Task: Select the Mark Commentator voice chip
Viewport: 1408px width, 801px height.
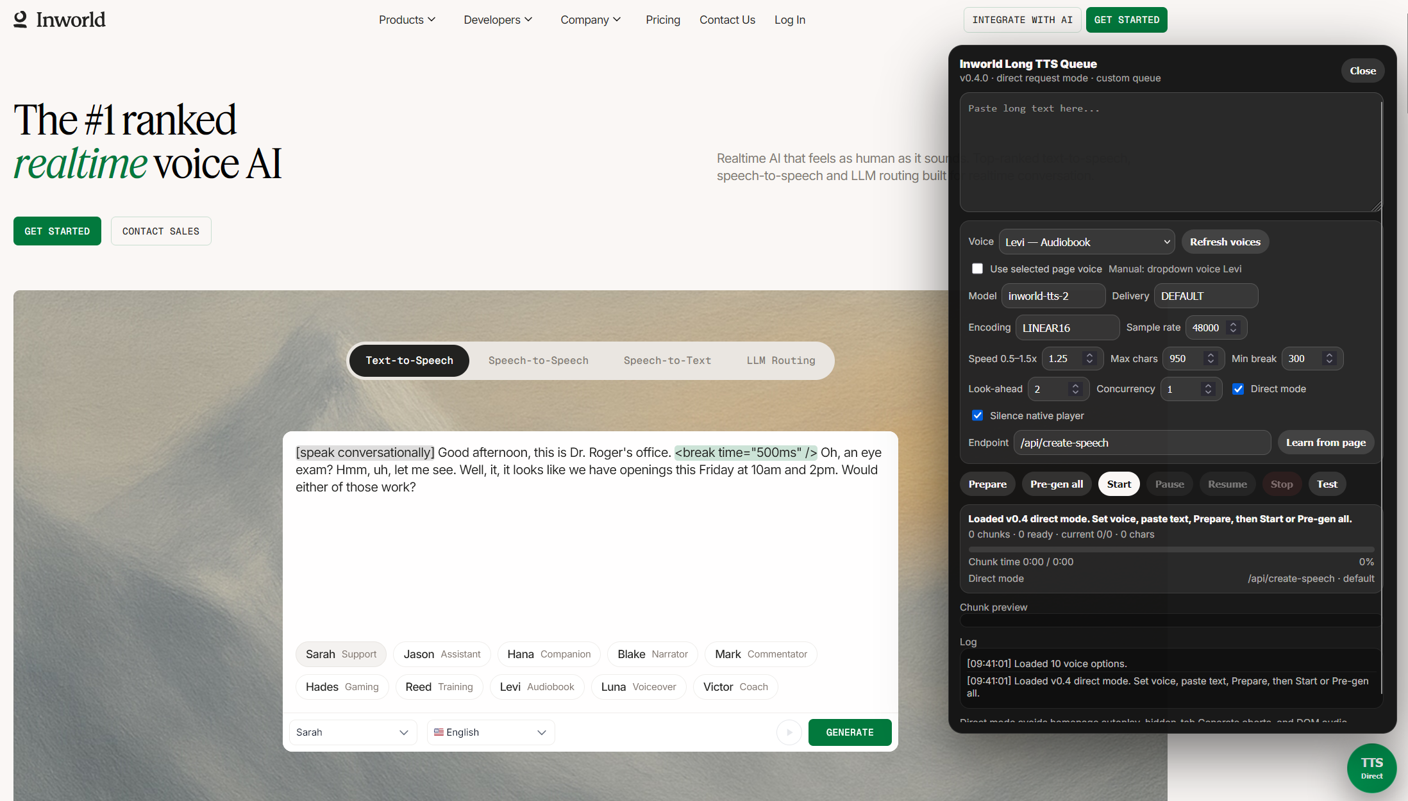Action: point(761,654)
